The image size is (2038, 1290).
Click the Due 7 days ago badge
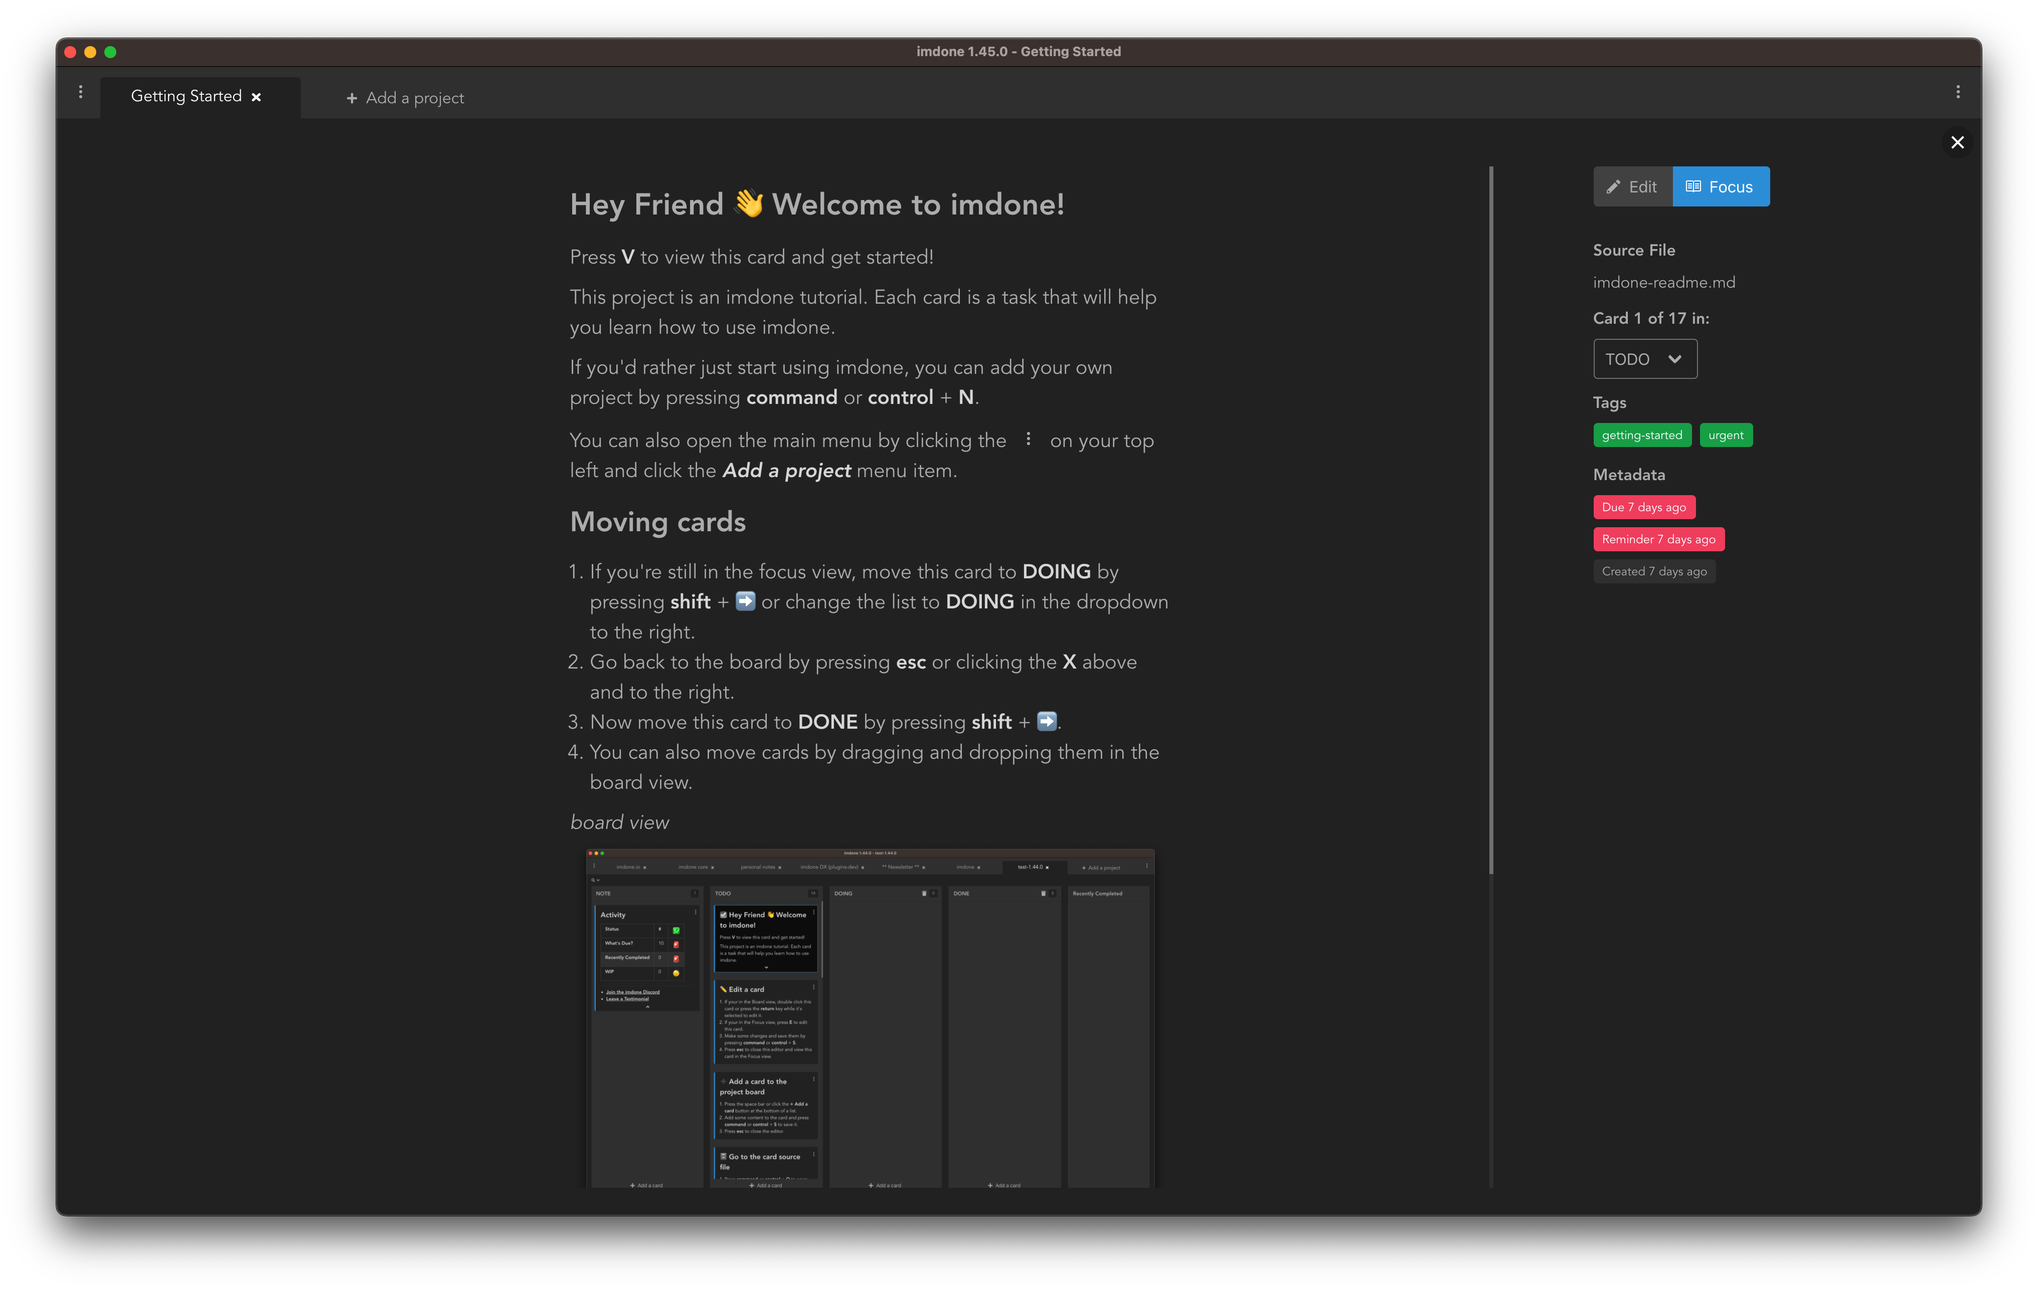[1644, 507]
